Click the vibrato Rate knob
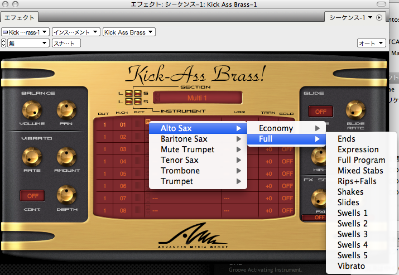The image size is (399, 275). click(32, 157)
